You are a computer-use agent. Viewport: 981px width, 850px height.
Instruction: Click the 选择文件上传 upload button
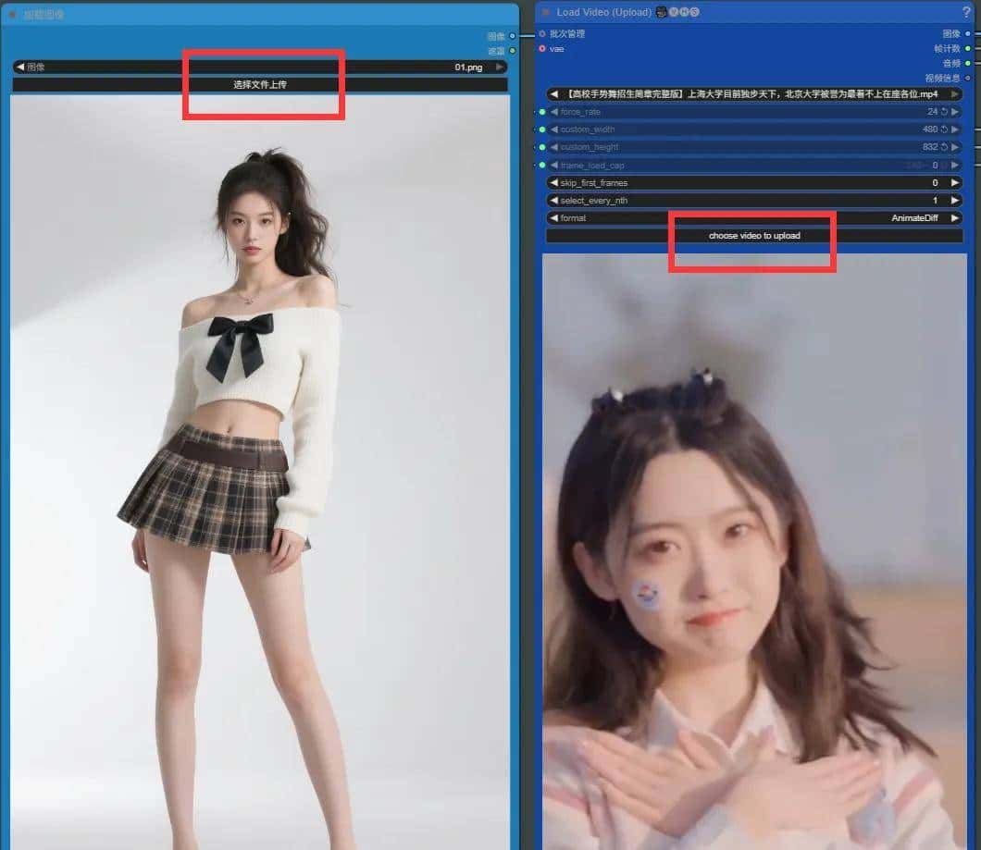click(263, 83)
